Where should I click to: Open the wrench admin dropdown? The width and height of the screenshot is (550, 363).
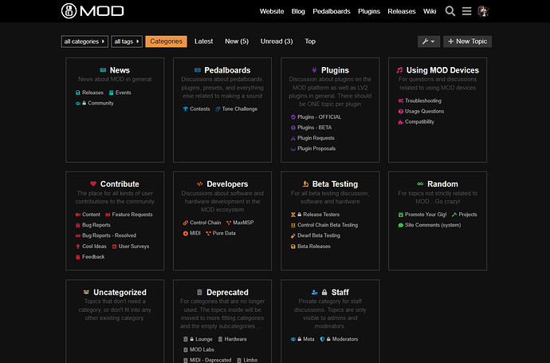point(429,41)
